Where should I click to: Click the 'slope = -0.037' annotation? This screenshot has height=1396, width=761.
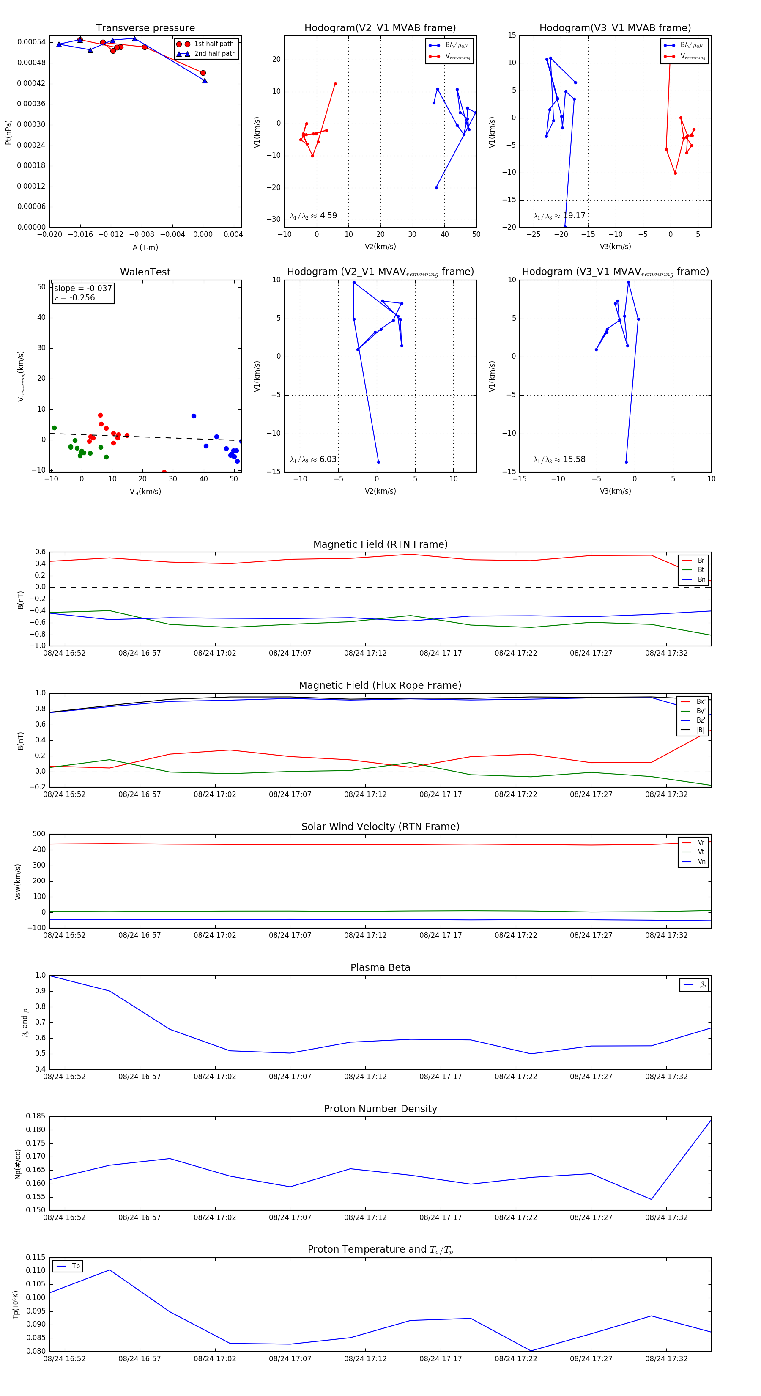(83, 289)
